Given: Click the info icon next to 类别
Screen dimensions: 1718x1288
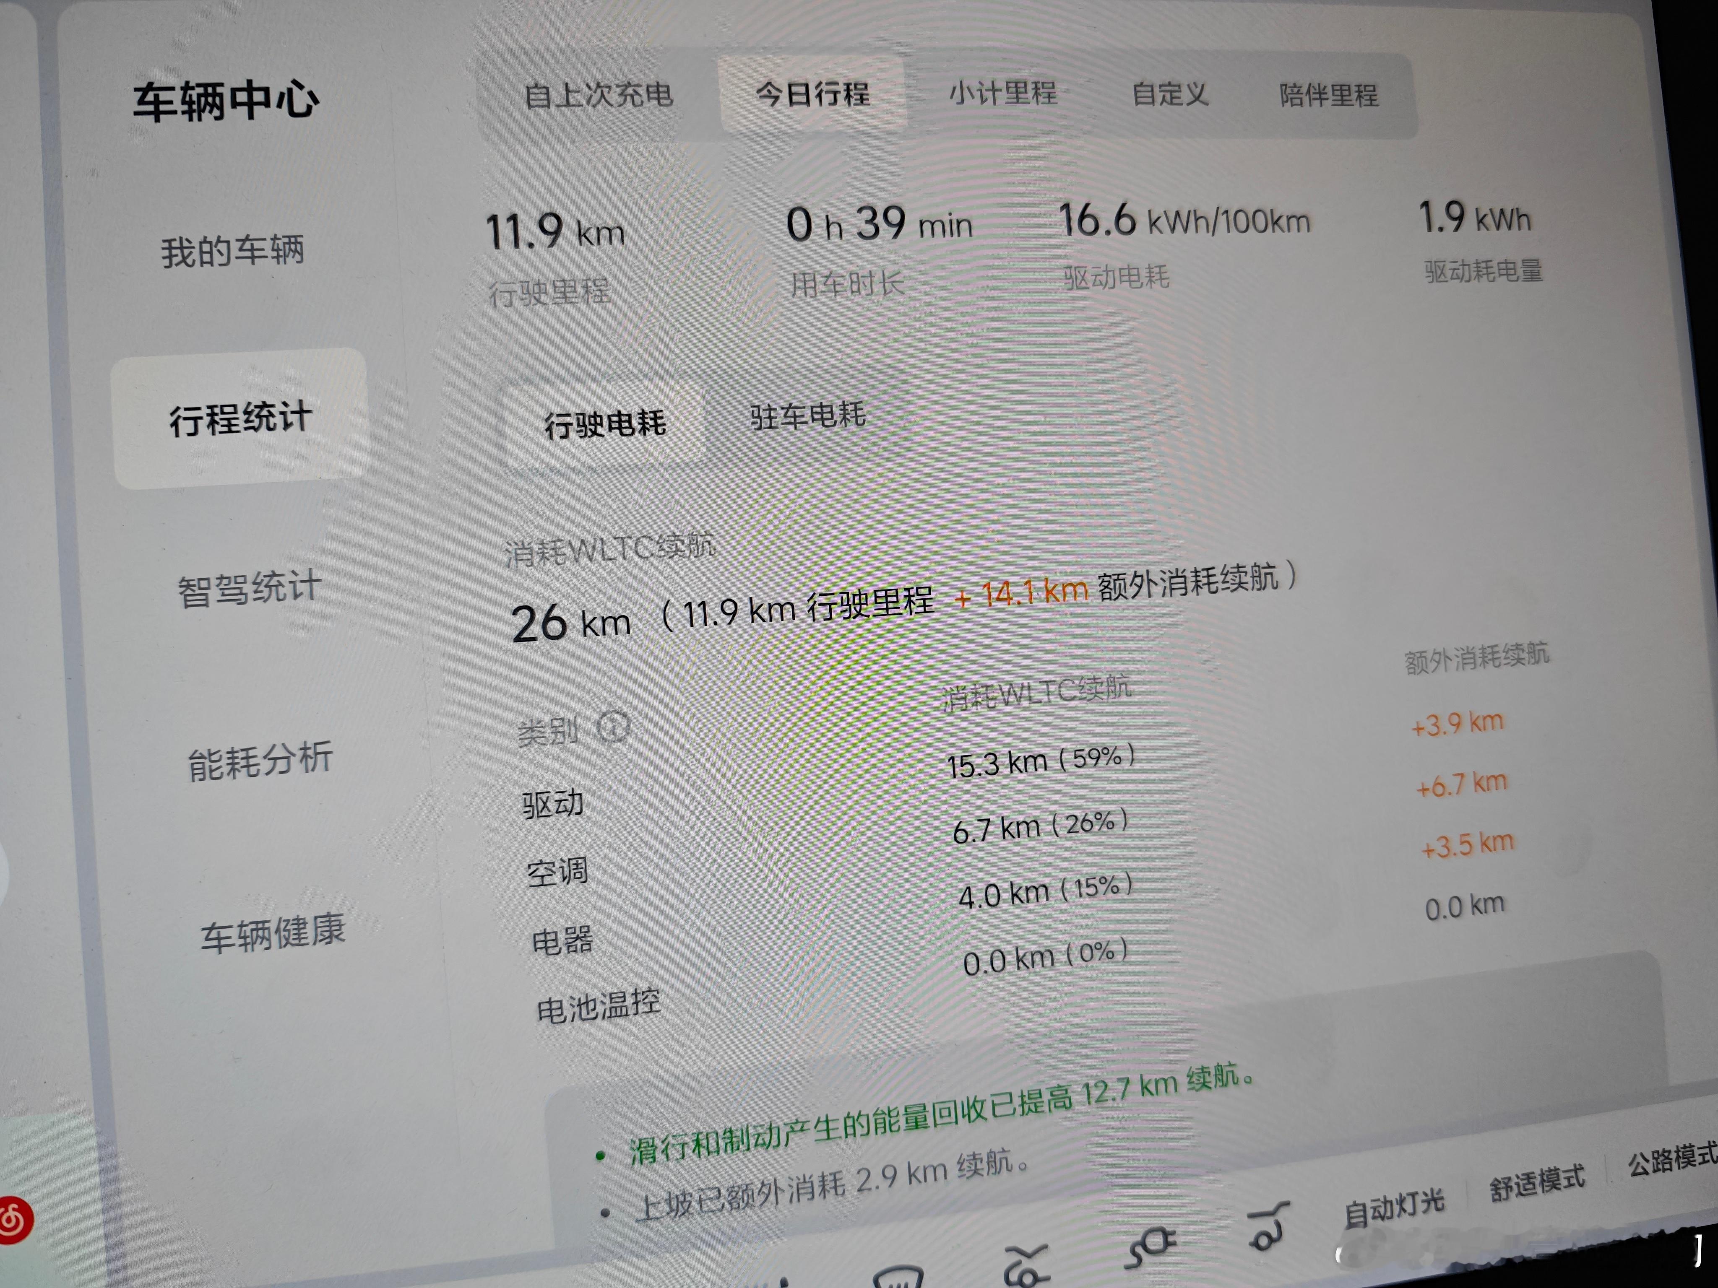Looking at the screenshot, I should [x=613, y=727].
